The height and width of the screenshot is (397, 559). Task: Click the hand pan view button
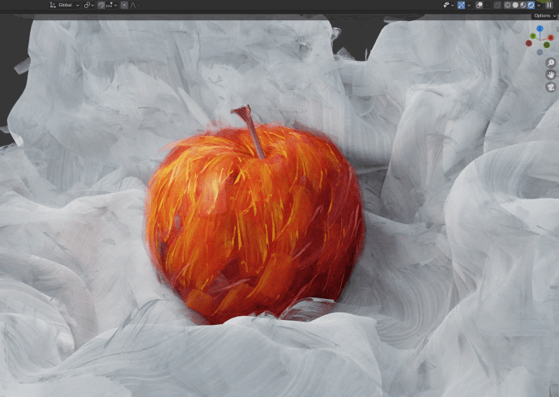[x=551, y=75]
